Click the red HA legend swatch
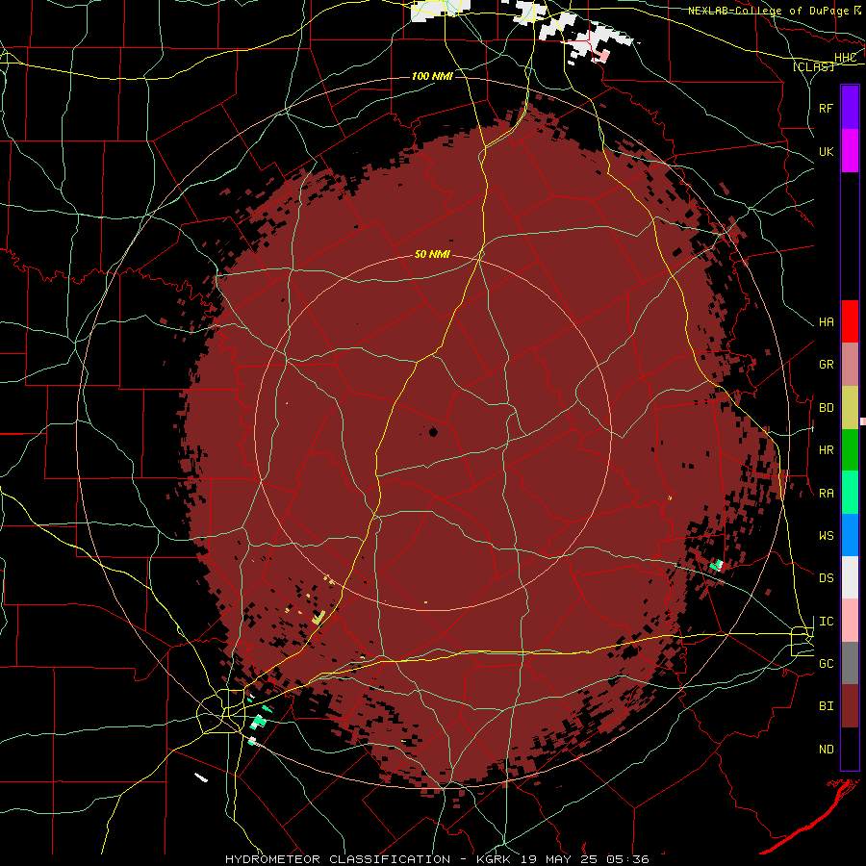This screenshot has width=866, height=866. coord(850,321)
